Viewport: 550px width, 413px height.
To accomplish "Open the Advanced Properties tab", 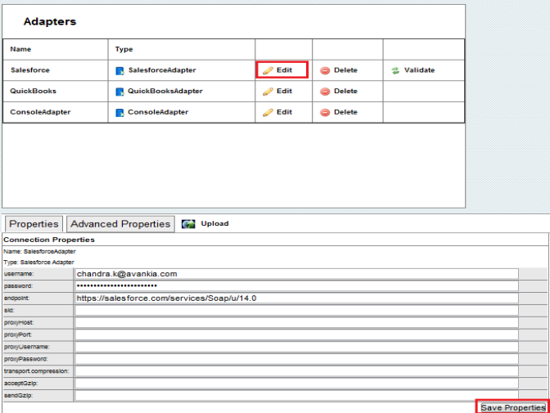I will click(120, 224).
